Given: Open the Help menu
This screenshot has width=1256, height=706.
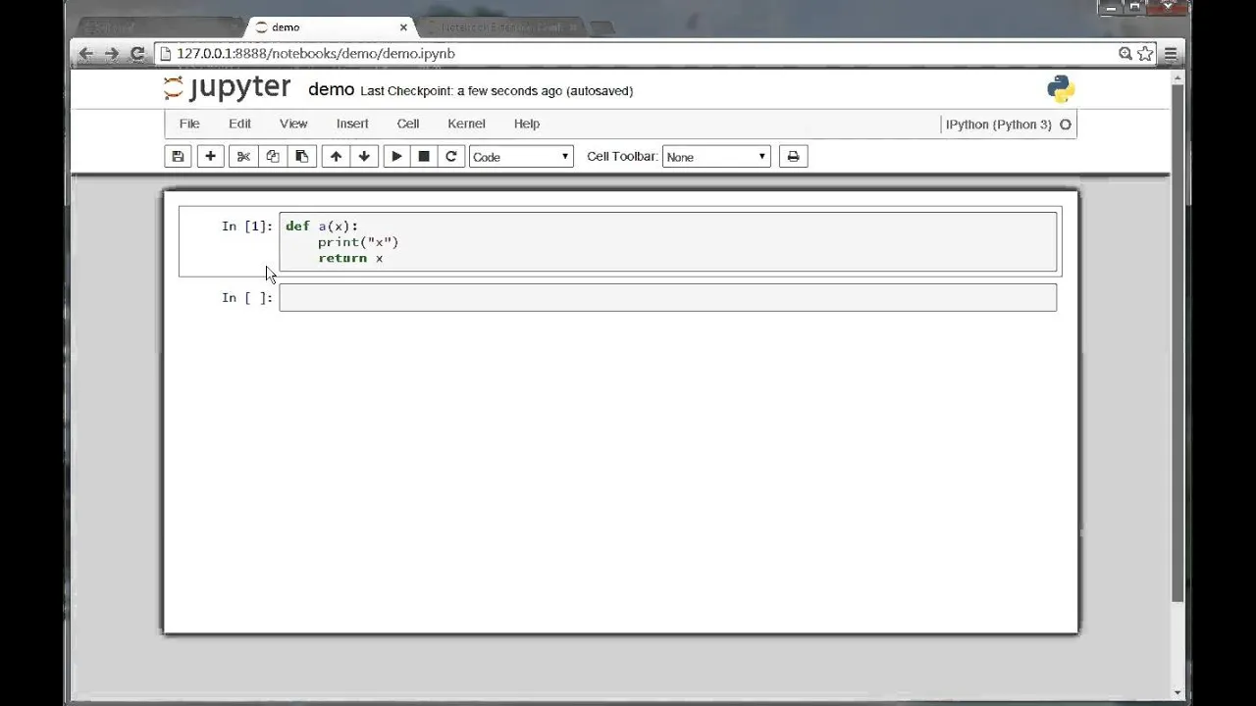Looking at the screenshot, I should [527, 124].
